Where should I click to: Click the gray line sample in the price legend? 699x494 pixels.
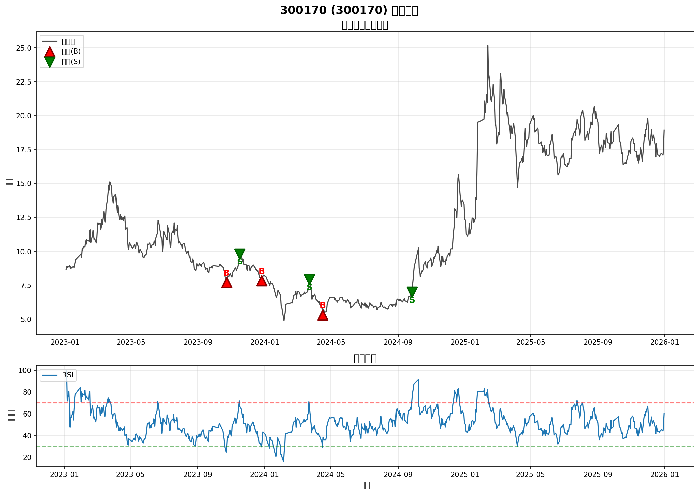point(50,41)
